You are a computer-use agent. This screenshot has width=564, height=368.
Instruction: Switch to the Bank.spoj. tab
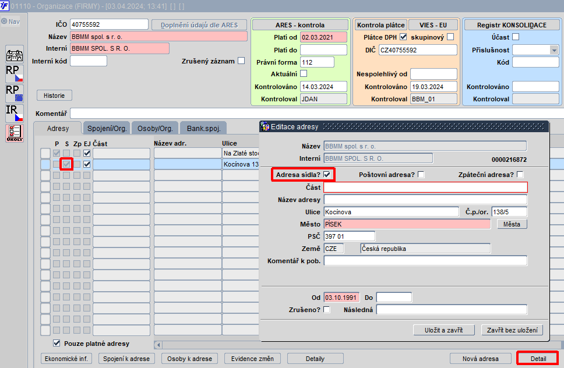203,128
